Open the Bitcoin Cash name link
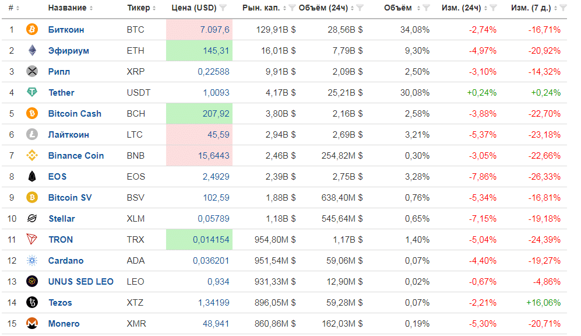 75,114
